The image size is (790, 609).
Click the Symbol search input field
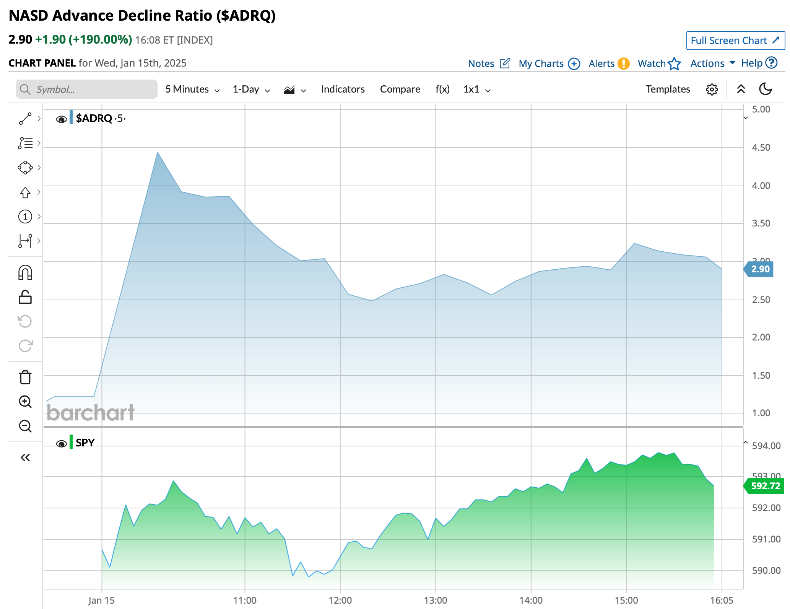click(x=87, y=90)
